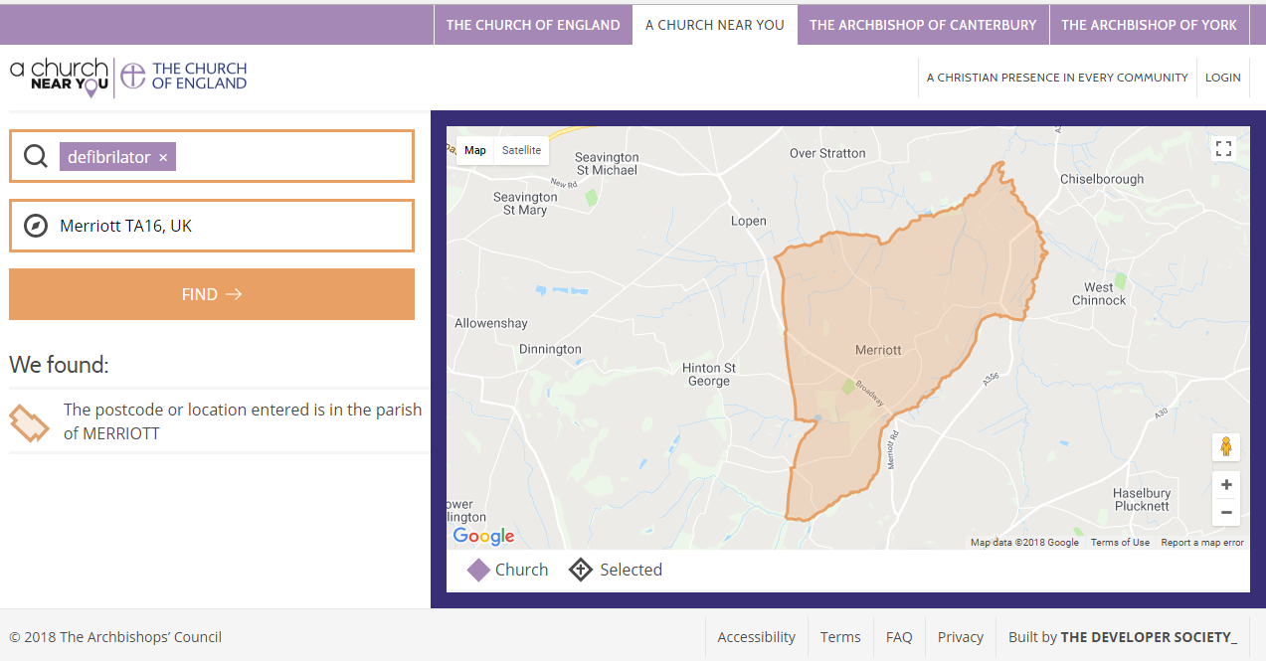Zoom in on the map
The height and width of the screenshot is (661, 1266).
point(1226,485)
